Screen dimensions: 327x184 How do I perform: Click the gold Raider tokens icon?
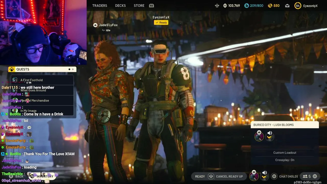tap(270, 6)
